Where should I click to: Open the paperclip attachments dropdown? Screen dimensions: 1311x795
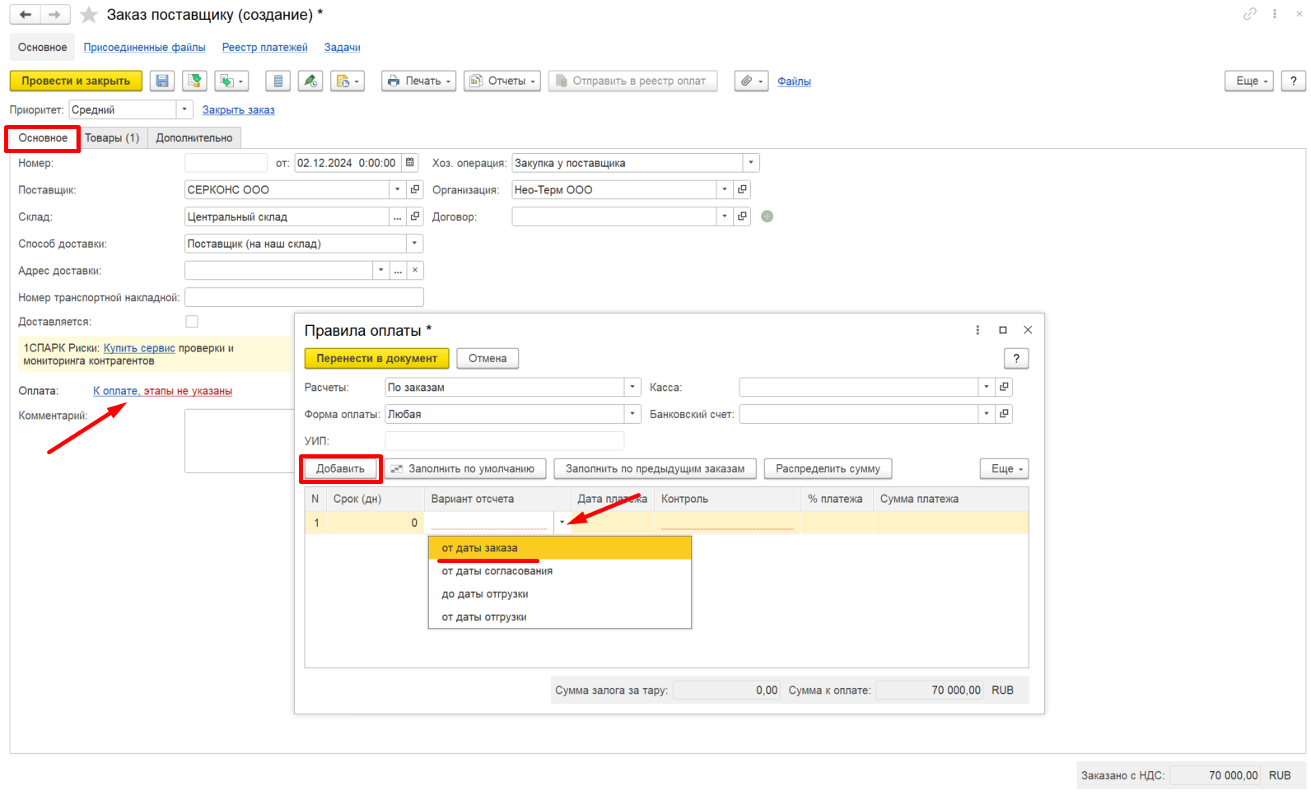pyautogui.click(x=751, y=81)
